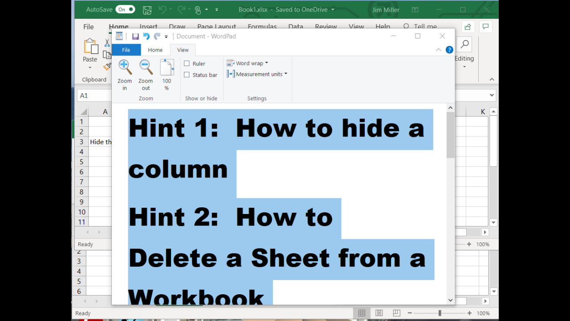
Task: Open the WordPad File menu
Action: point(126,50)
